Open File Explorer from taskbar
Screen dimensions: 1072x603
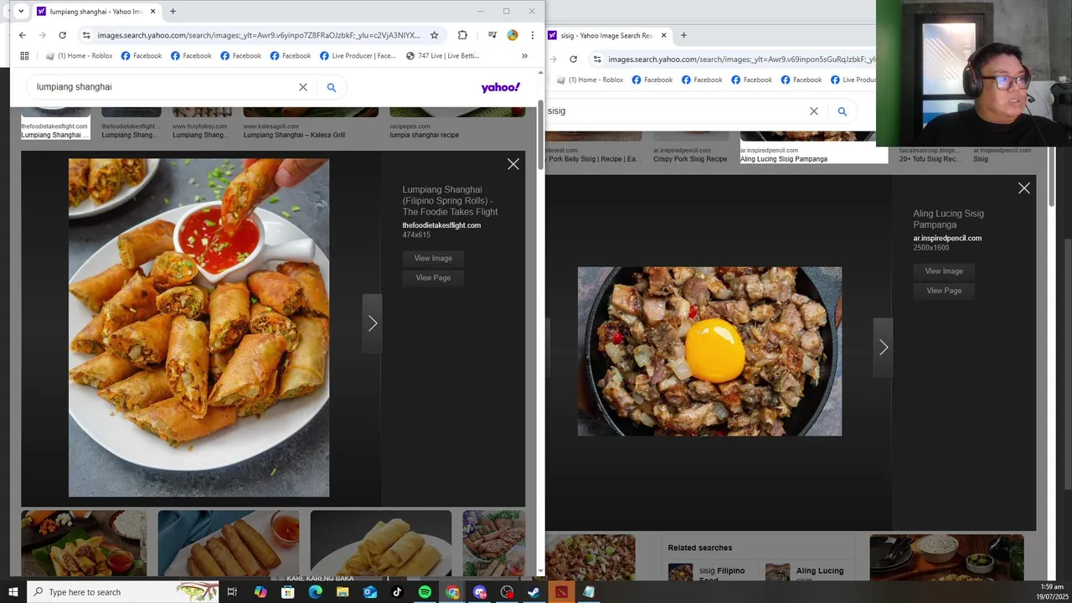point(343,592)
